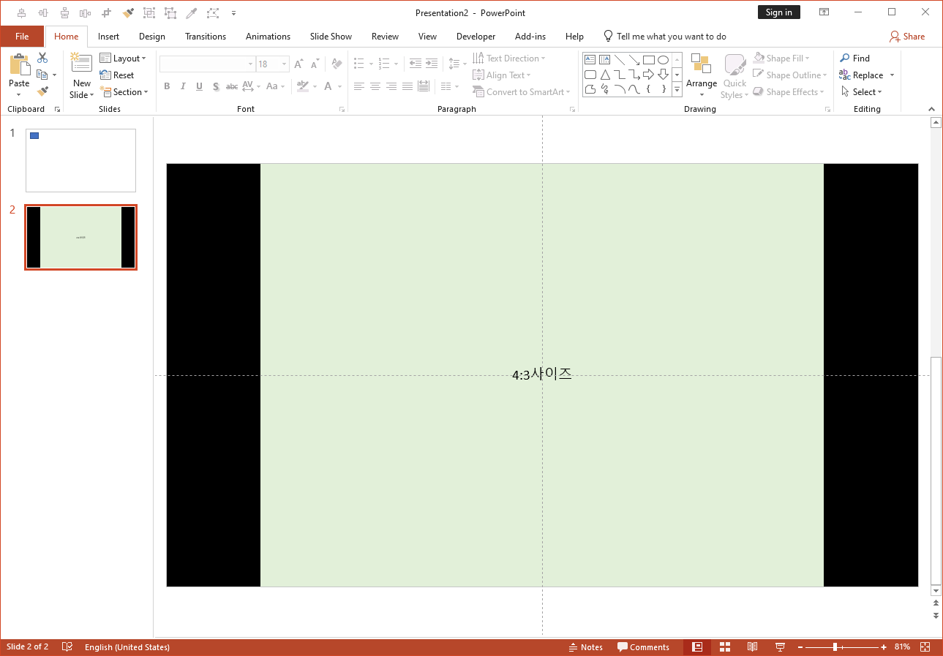Collapse the ribbon with the chevron
Viewport: 943px width, 656px height.
[x=931, y=109]
